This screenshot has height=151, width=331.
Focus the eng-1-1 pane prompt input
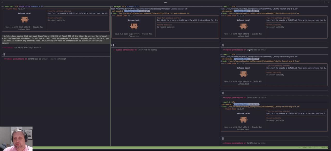click(275, 45)
